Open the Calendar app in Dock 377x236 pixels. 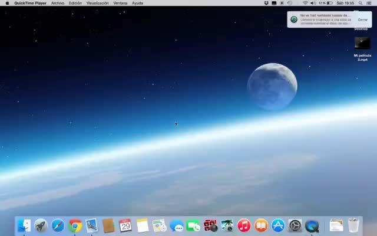pos(125,225)
